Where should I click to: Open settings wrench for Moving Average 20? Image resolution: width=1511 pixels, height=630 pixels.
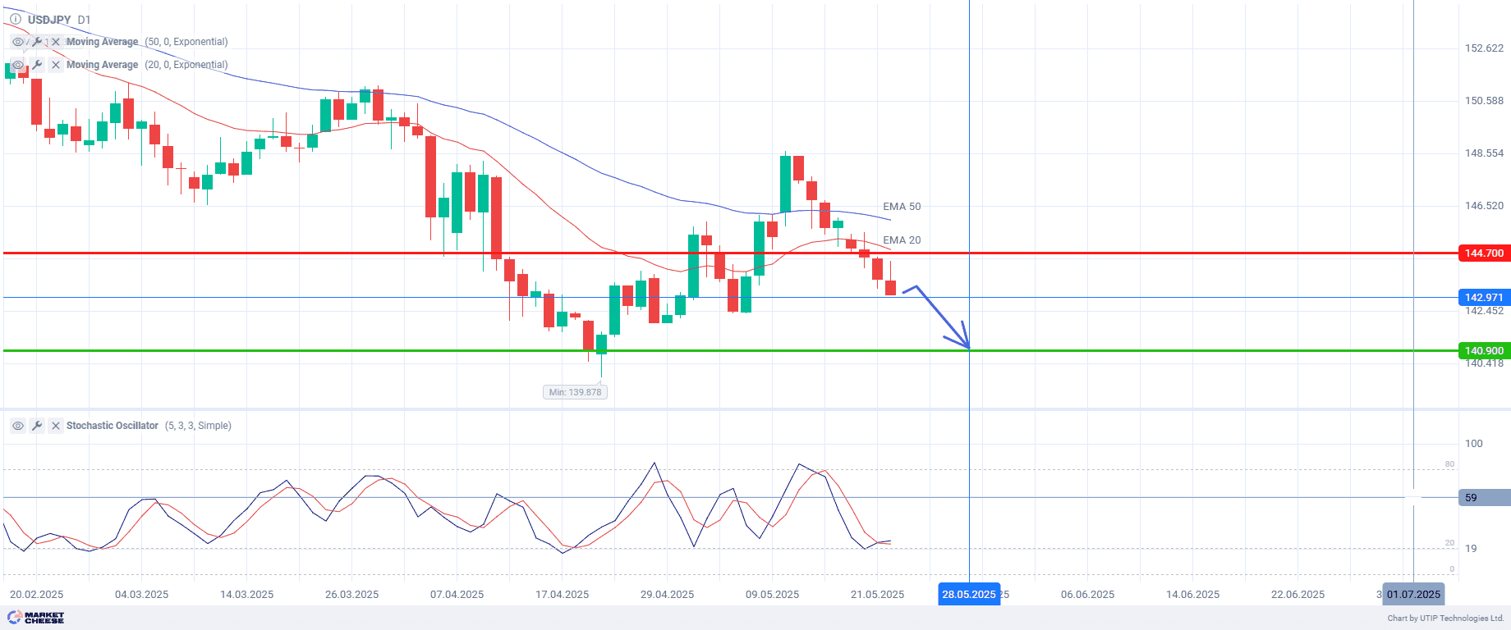pos(37,65)
